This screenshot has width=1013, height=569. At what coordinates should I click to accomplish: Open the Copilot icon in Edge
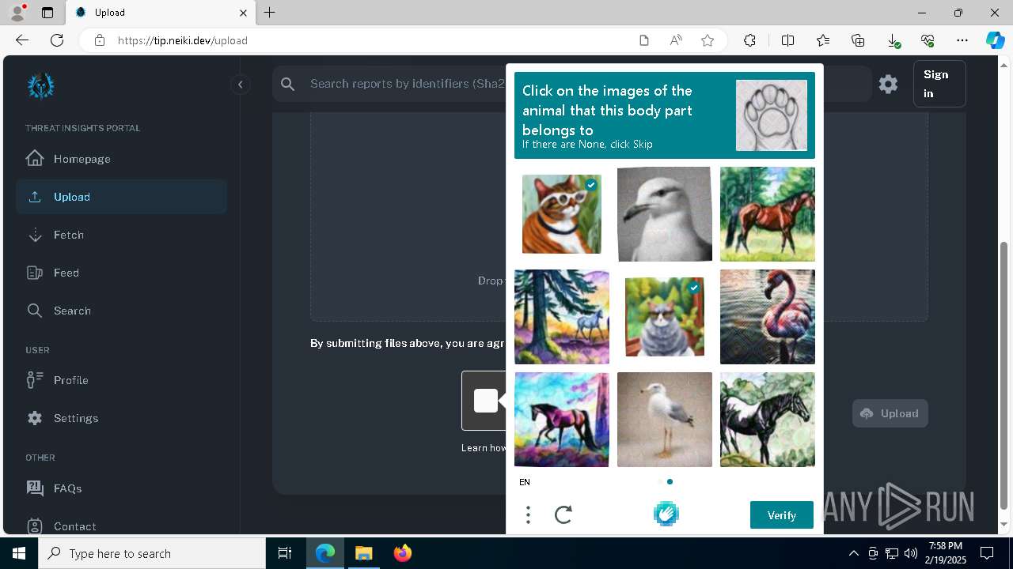click(x=995, y=40)
